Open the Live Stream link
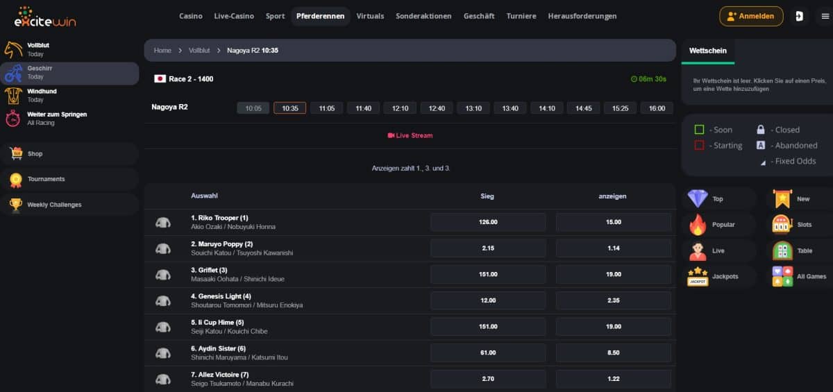Viewport: 833px width, 392px height. pyautogui.click(x=410, y=135)
